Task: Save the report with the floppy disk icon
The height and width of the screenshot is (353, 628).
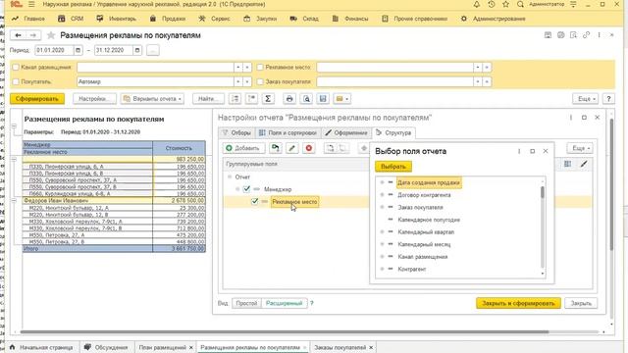Action: (x=323, y=98)
